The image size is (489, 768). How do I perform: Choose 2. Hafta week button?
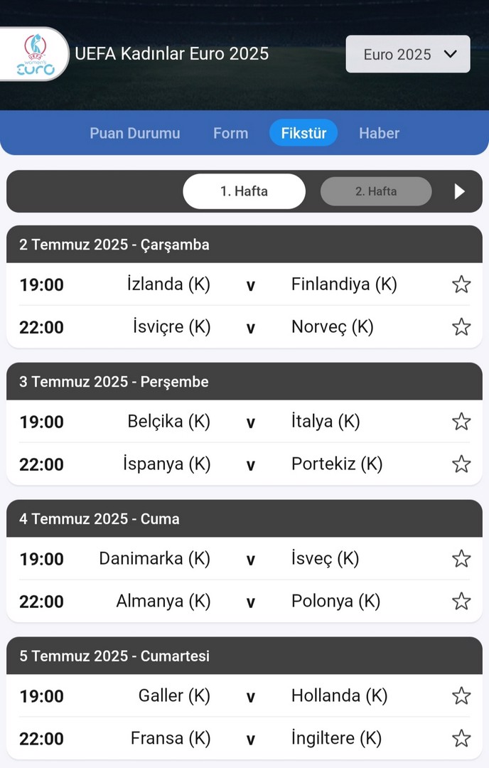[376, 191]
